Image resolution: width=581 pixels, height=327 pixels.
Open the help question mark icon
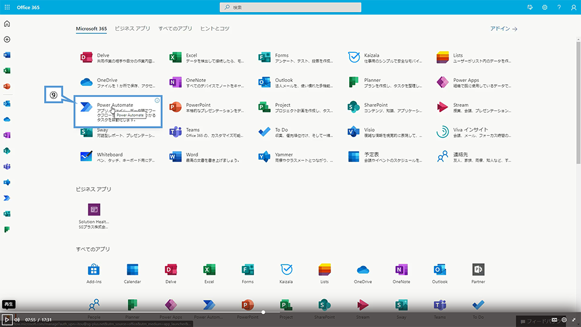pos(559,8)
